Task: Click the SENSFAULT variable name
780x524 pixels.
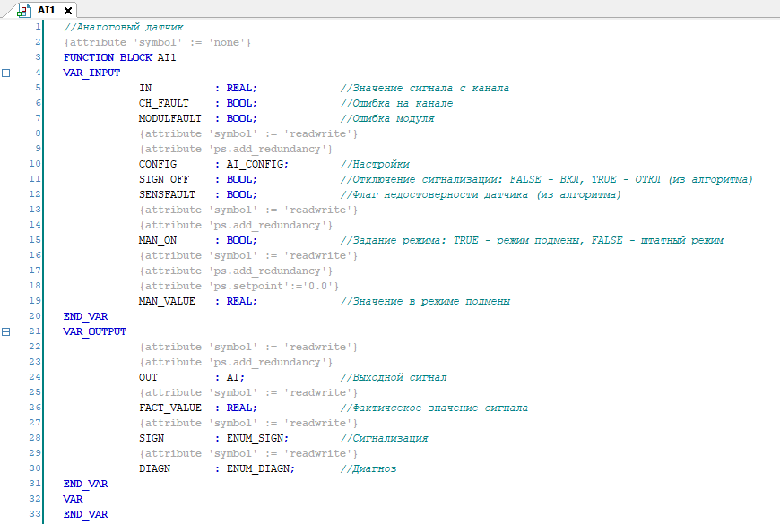Action: click(167, 194)
